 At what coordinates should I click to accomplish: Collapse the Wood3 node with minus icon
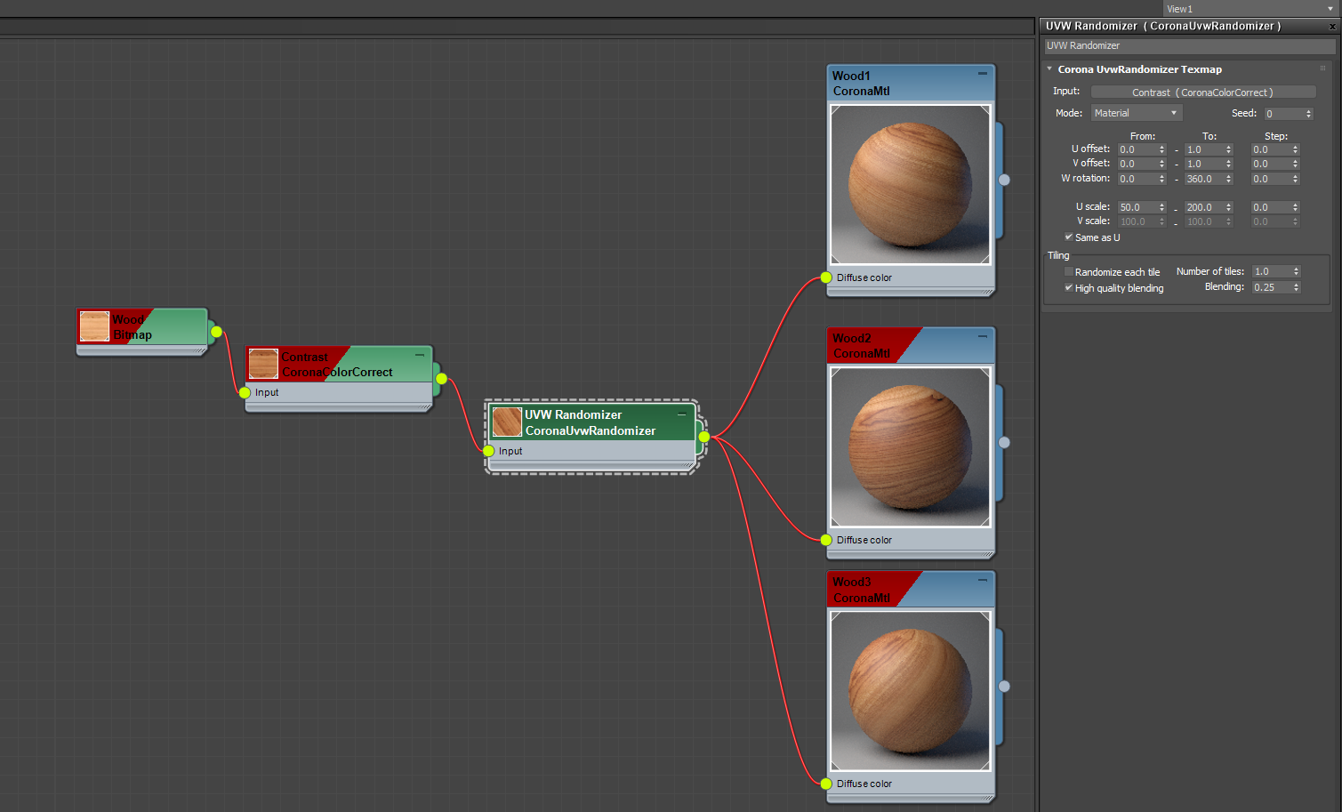983,580
